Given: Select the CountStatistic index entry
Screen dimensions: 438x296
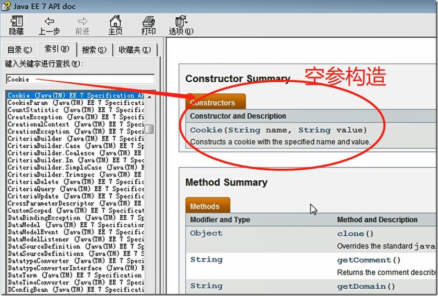Looking at the screenshot, I should [76, 110].
